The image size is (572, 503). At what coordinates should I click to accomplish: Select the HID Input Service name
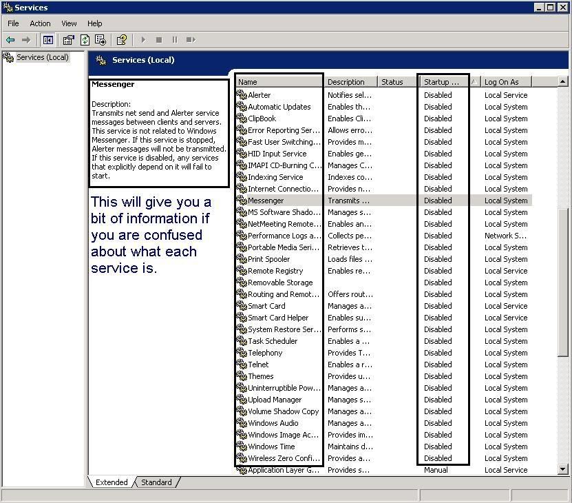[x=277, y=154]
